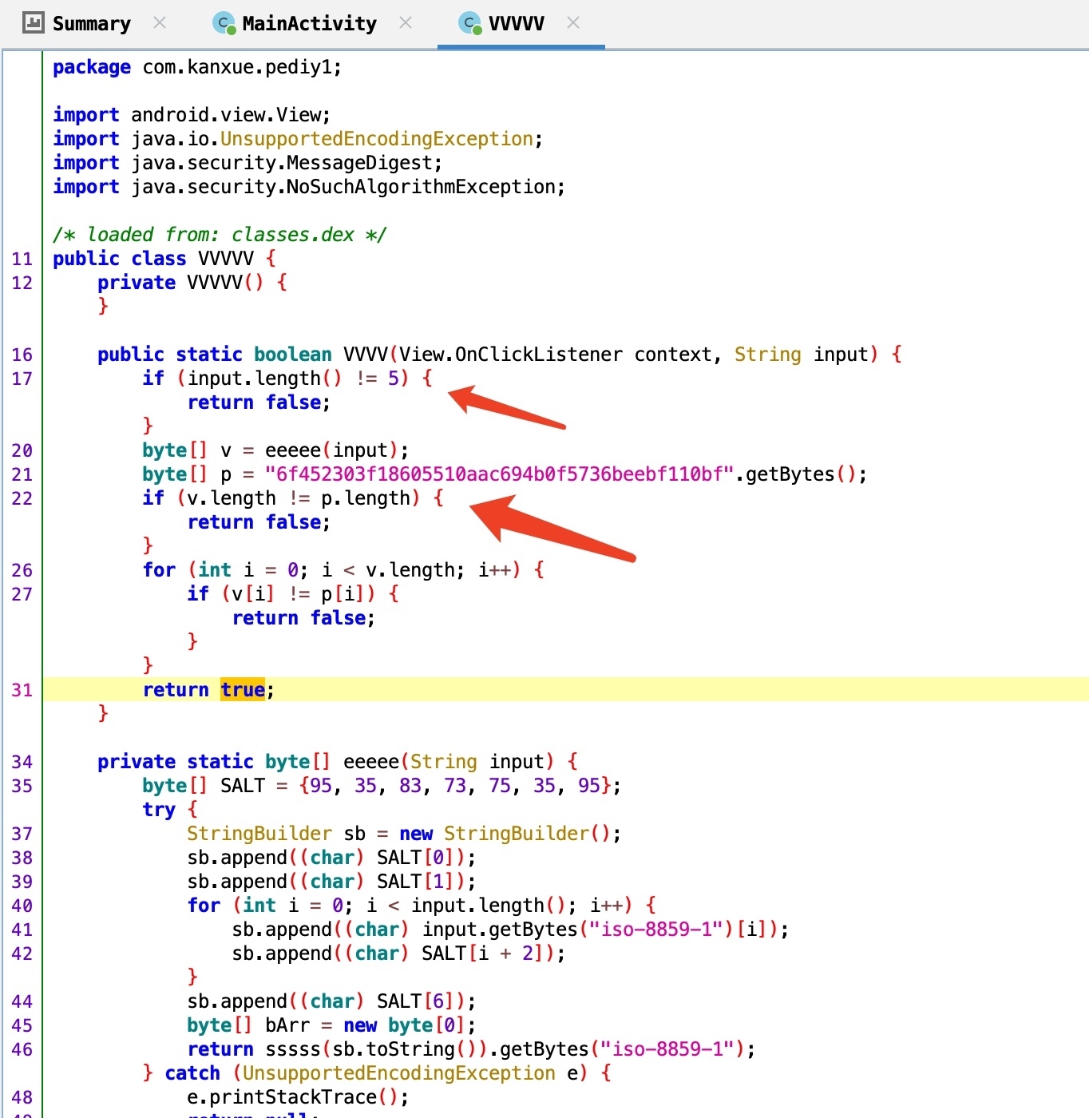Switch to the Summary tab
The width and height of the screenshot is (1089, 1118).
(91, 24)
